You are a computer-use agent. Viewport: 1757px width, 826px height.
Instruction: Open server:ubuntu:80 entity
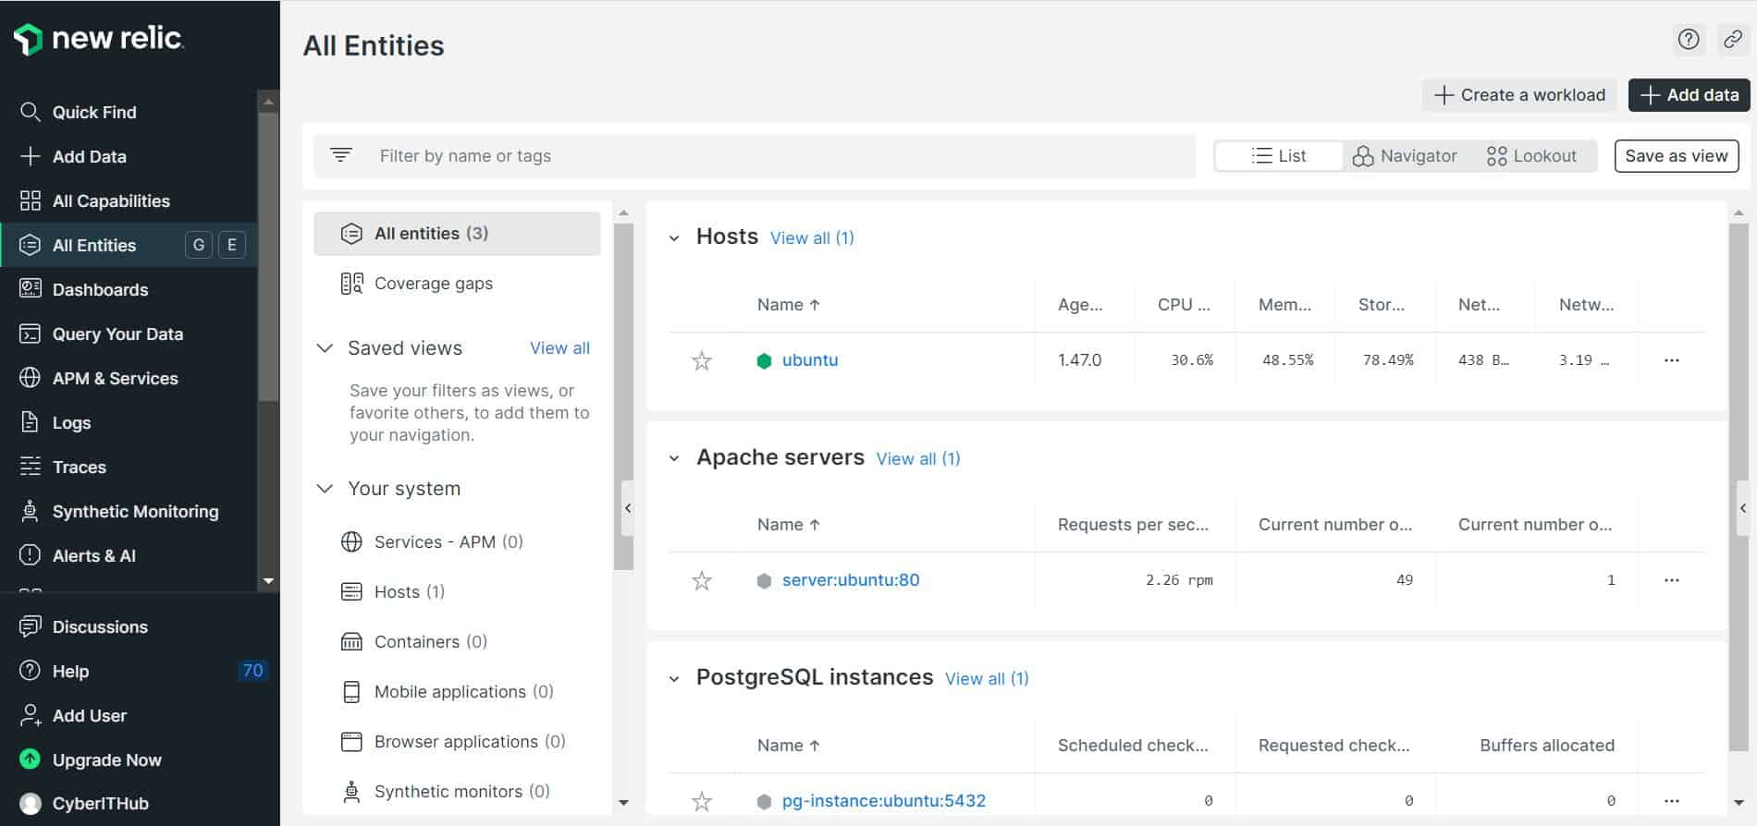(x=851, y=580)
